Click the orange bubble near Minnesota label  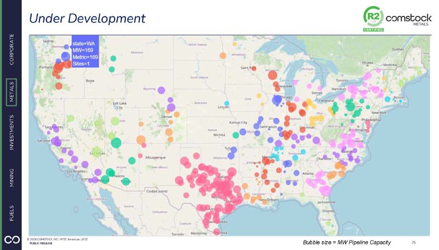pos(223,55)
